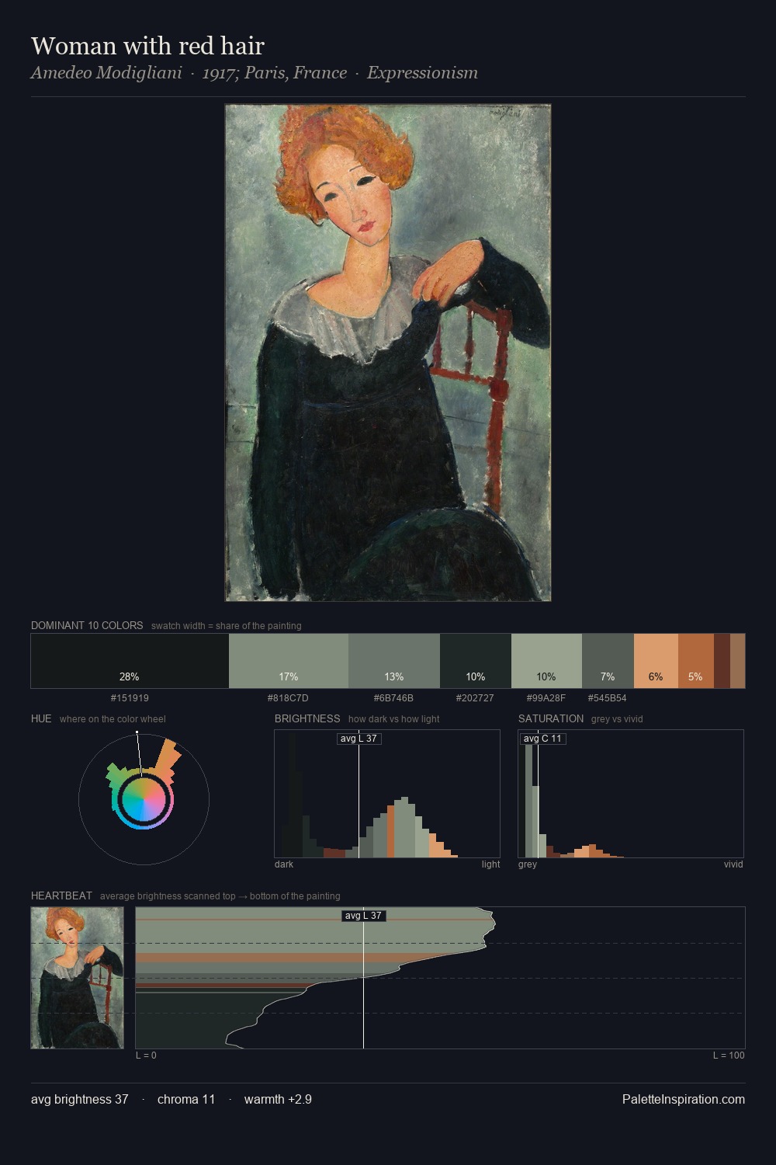Click the 'avg C 11' label in Saturation
The height and width of the screenshot is (1165, 776).
542,739
